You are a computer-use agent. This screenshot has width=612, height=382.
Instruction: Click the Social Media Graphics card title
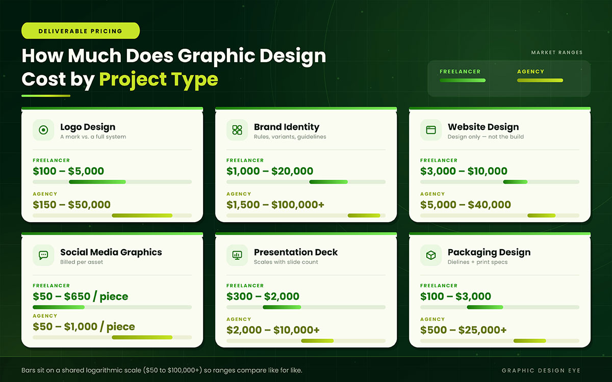(111, 252)
